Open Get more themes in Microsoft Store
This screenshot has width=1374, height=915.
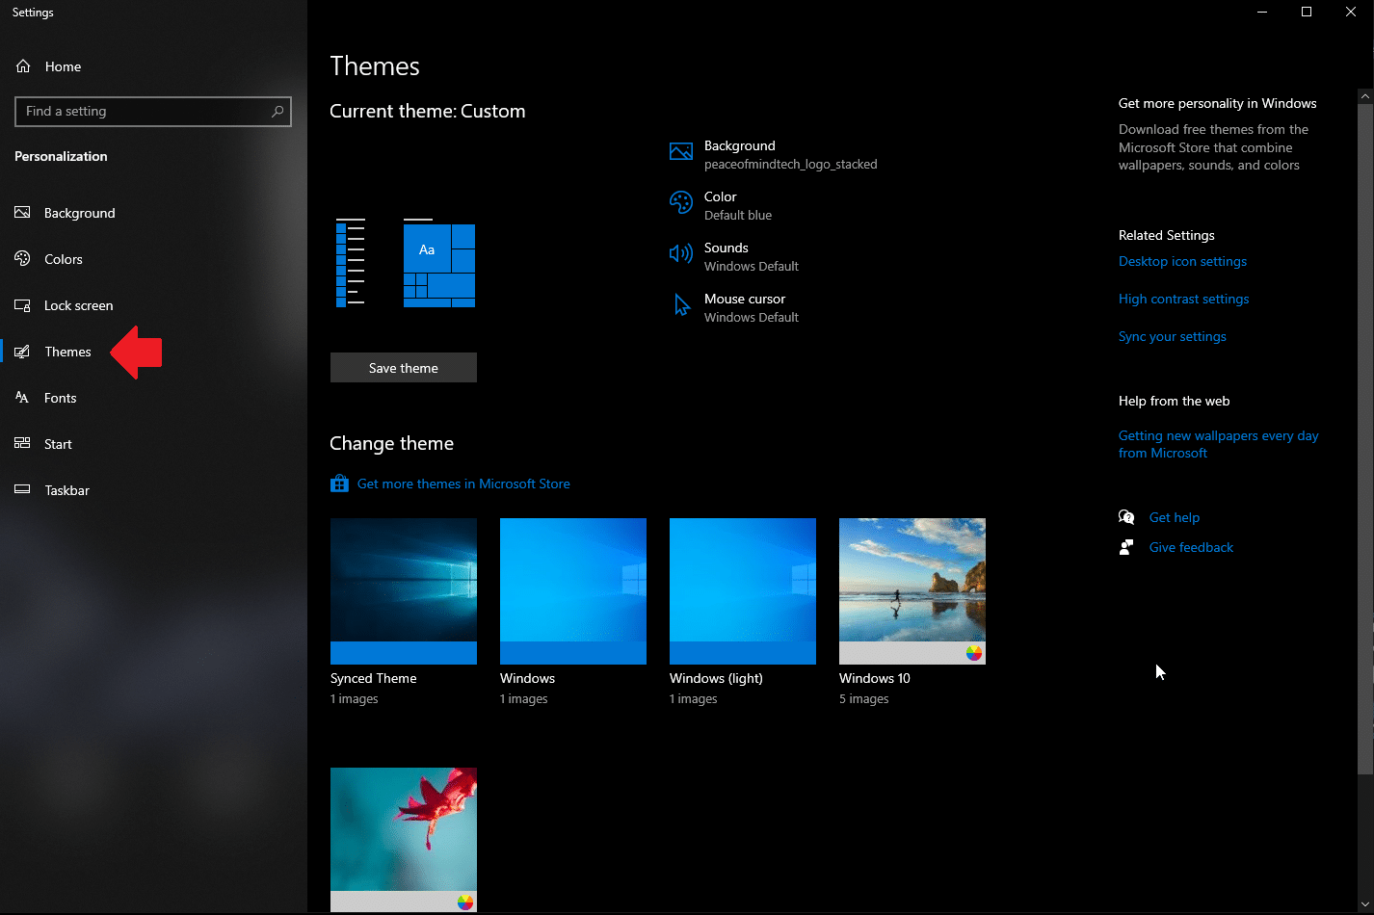pyautogui.click(x=463, y=484)
